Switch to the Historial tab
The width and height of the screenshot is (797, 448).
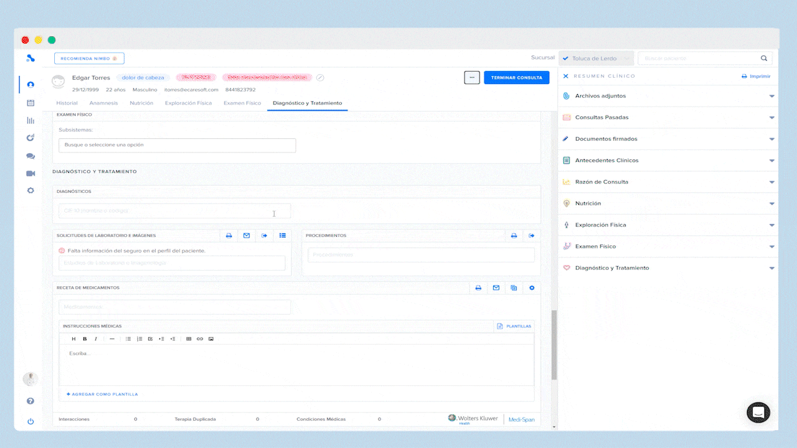click(x=67, y=103)
